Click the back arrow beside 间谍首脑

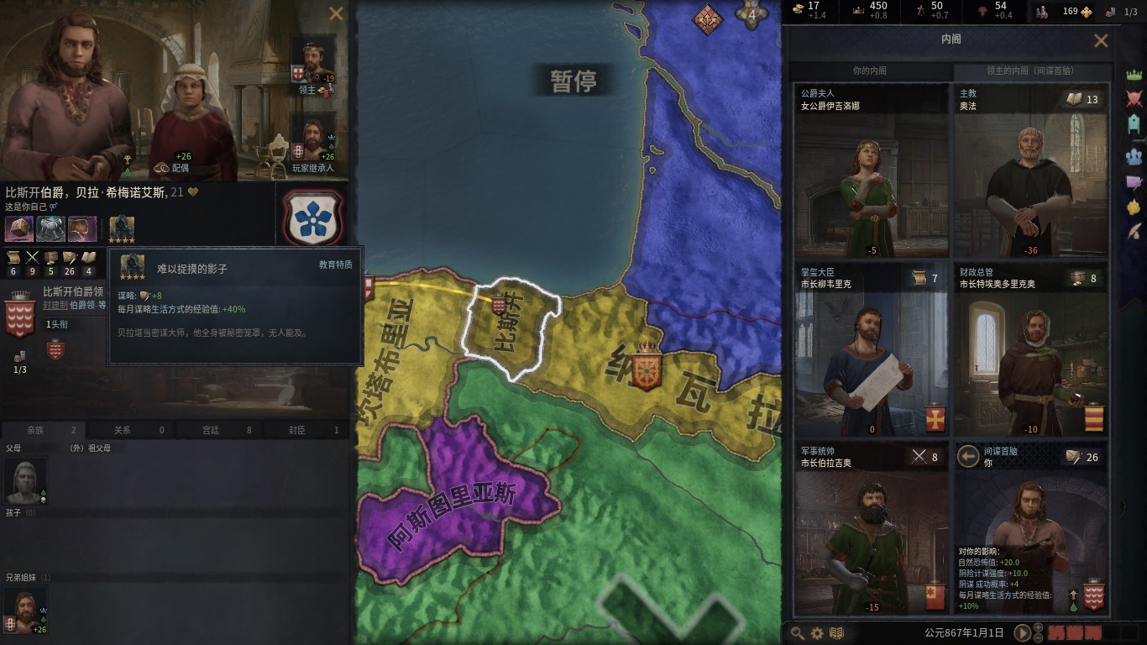coord(968,456)
